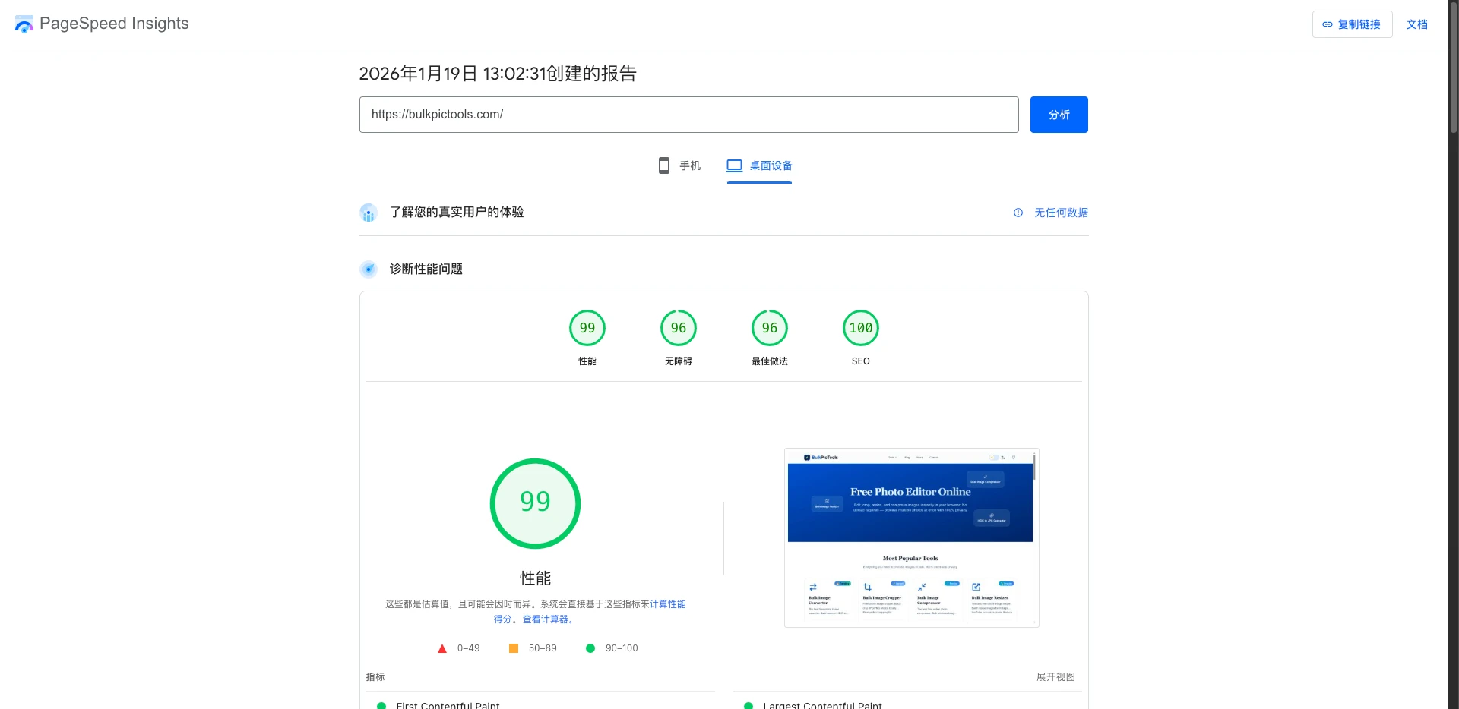The image size is (1459, 709).
Task: Select the SEO gauge showing 100
Action: tap(860, 328)
